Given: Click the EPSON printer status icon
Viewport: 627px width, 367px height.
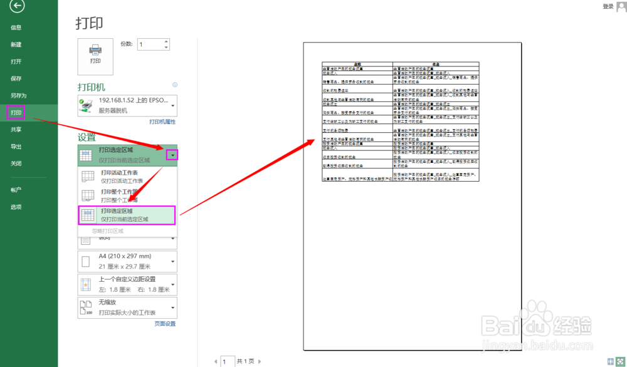Looking at the screenshot, I should click(x=86, y=106).
